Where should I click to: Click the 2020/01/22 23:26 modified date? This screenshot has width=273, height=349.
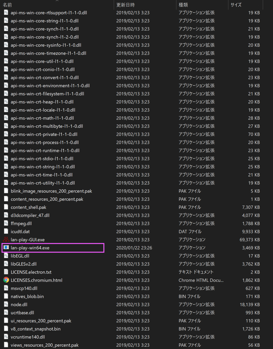pos(134,248)
